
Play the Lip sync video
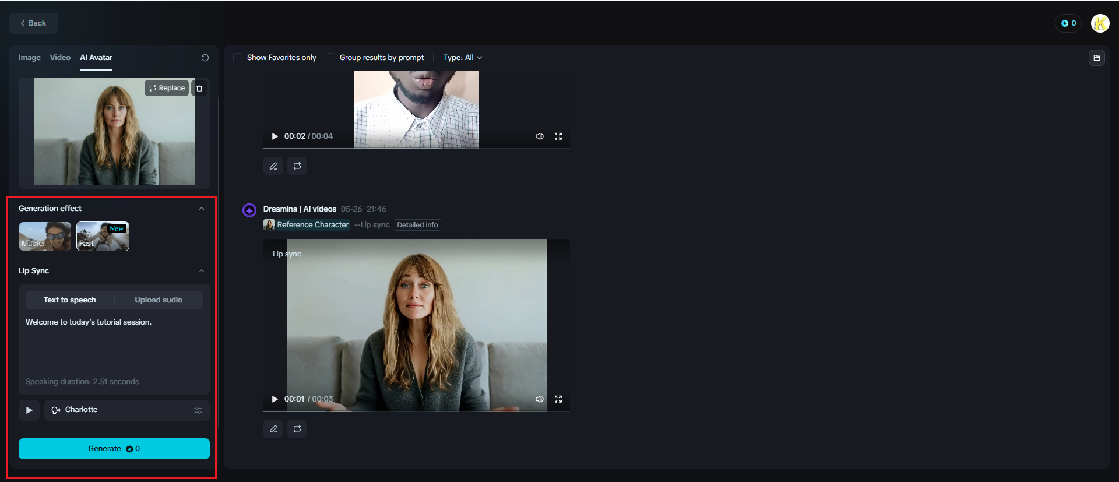275,399
